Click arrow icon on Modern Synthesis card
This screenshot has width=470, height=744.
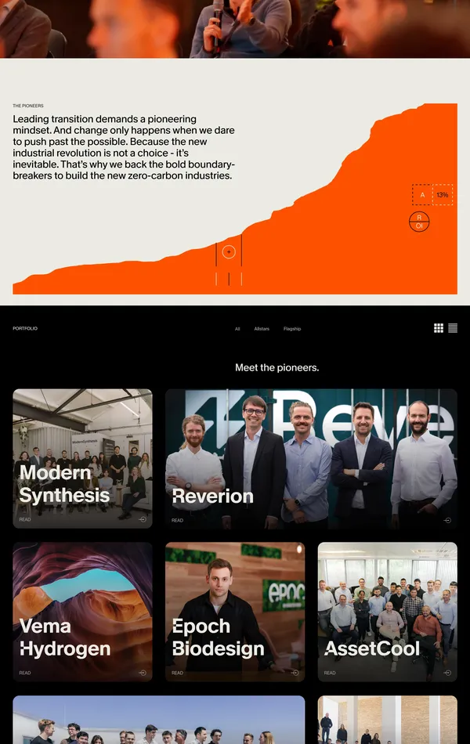[143, 519]
